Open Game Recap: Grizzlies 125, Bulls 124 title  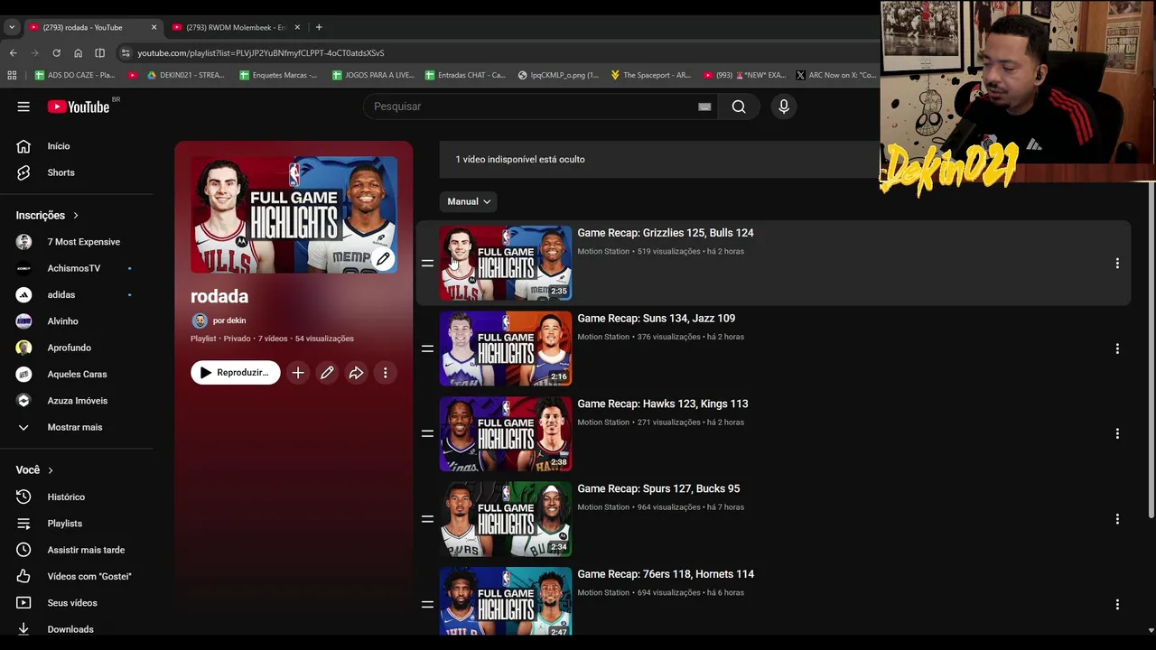(666, 233)
